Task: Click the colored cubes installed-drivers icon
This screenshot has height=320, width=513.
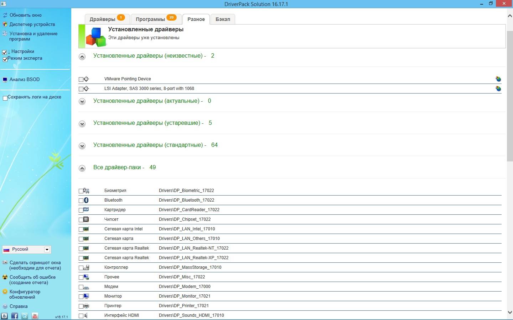Action: [x=96, y=37]
